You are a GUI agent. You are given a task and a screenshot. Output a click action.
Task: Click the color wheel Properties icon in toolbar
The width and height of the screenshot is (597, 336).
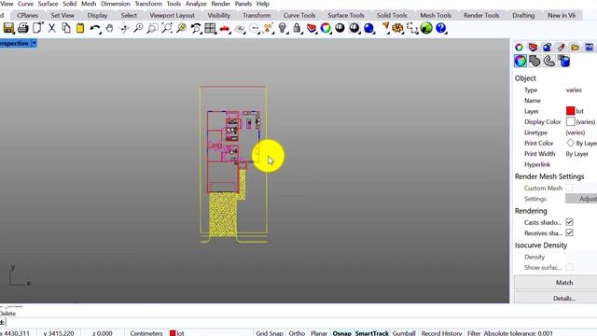point(326,28)
